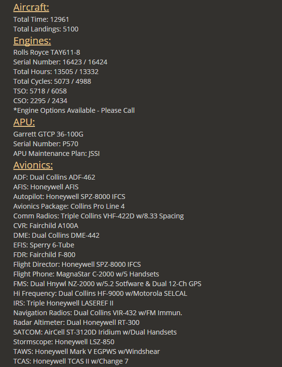The width and height of the screenshot is (282, 367).
Task: Click the APU: section heading
Action: click(x=24, y=122)
